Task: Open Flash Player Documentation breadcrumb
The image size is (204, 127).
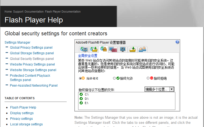Action: pos(63,11)
